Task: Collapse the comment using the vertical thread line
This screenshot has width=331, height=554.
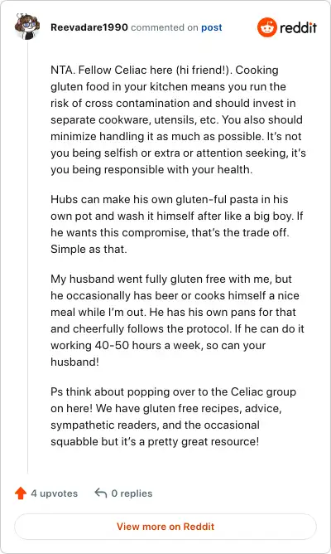Action: point(27,257)
